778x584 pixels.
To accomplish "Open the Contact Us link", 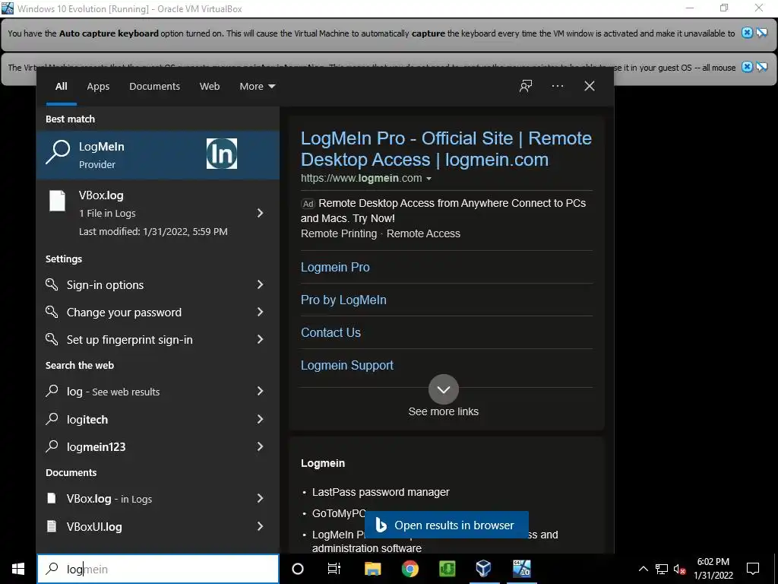I will 330,333.
